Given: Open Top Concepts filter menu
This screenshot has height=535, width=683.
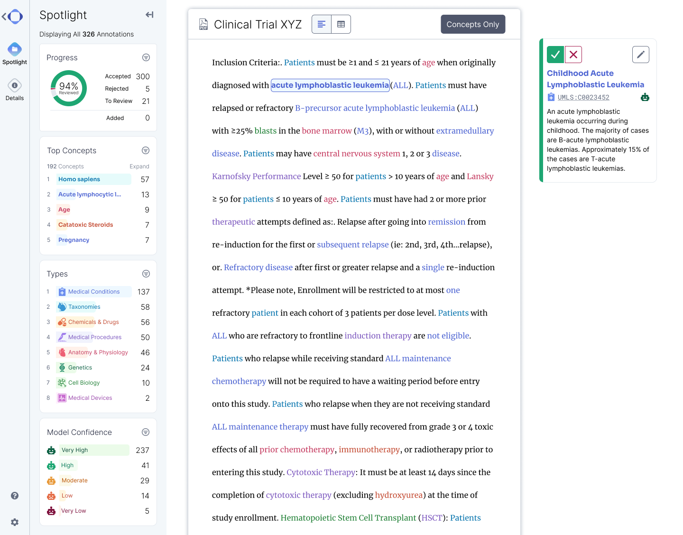Looking at the screenshot, I should coord(146,150).
